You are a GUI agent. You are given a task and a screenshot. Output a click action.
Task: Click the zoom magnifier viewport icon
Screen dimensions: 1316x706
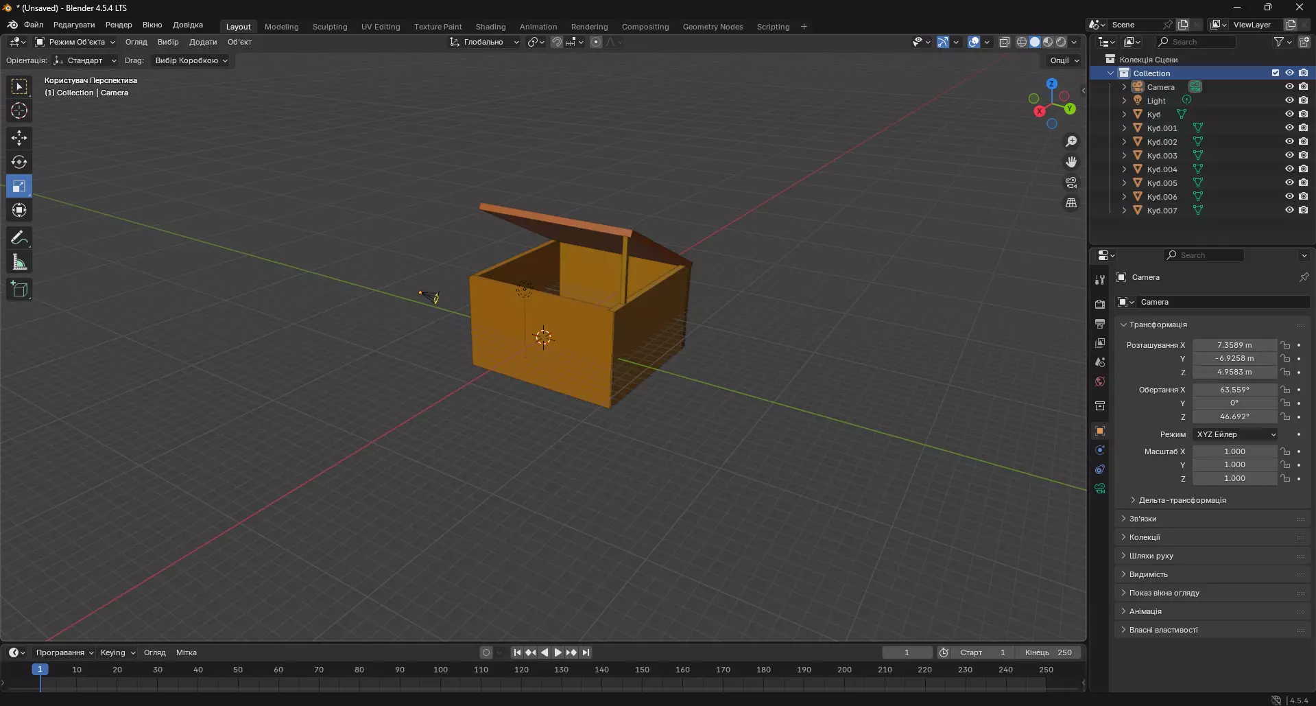click(1071, 141)
